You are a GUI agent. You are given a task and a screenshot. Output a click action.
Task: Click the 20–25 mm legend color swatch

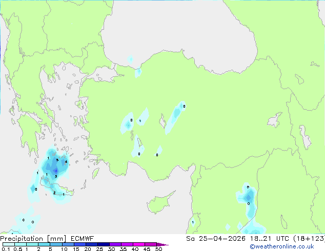pyautogui.click(x=91, y=244)
